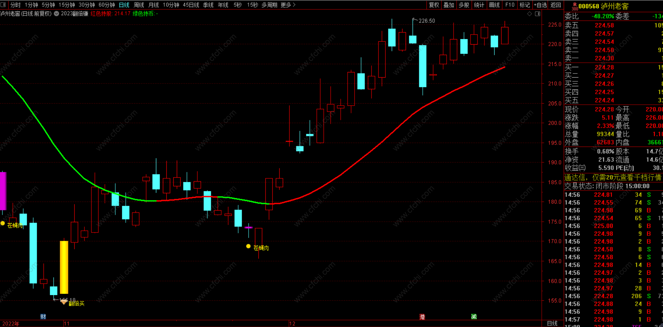The width and height of the screenshot is (663, 327).
Task: Toggle the right info panel icon
Action: coord(538,14)
